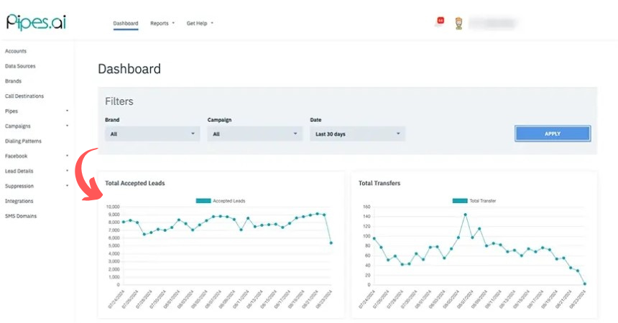
Task: Open Data Sources in the sidebar
Action: tap(20, 66)
